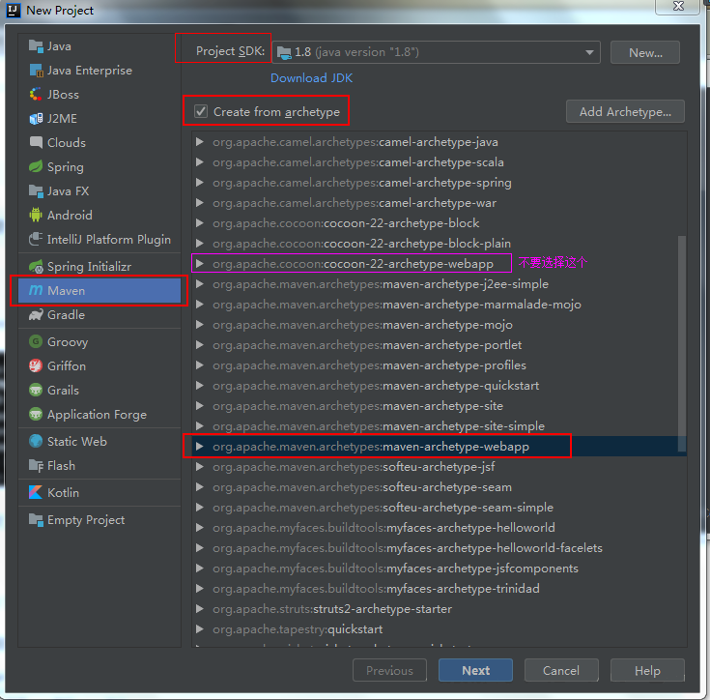Image resolution: width=710 pixels, height=700 pixels.
Task: Expand cocoon-22-archetype-block node
Action: tap(199, 223)
